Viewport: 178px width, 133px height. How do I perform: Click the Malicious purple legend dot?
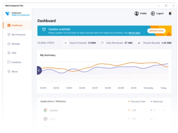(x=151, y=101)
